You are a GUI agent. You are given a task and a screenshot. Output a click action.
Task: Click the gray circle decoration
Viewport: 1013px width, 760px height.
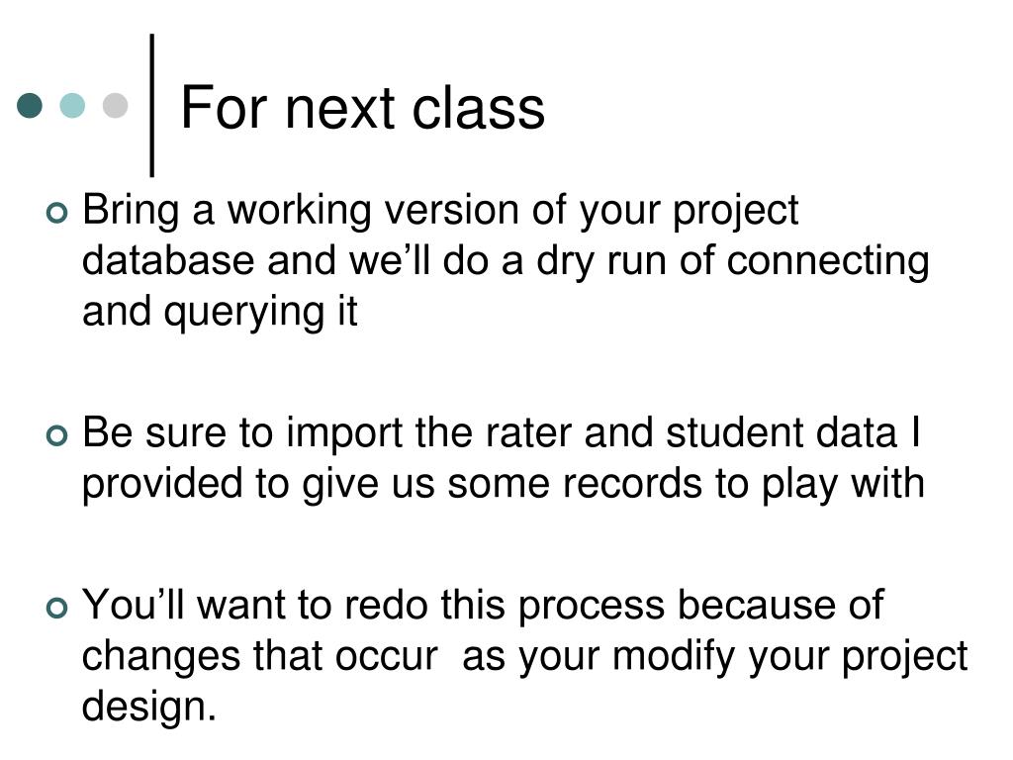pos(115,105)
